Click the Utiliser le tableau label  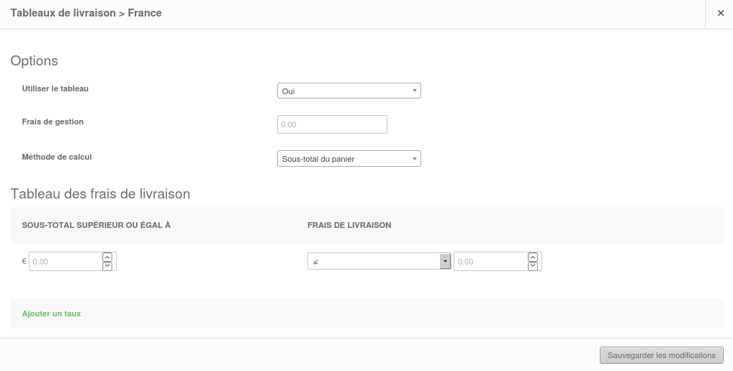[x=55, y=88]
